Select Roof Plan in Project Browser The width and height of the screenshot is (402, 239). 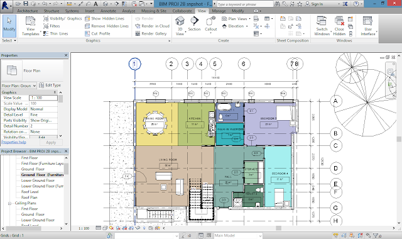click(x=30, y=197)
